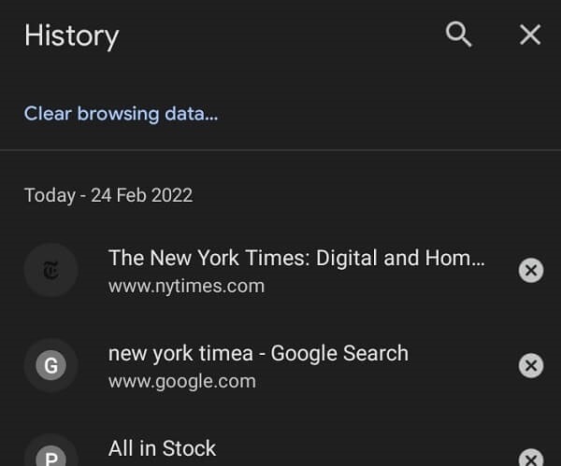Click the www.google.com URL text
The image size is (561, 466).
181,381
